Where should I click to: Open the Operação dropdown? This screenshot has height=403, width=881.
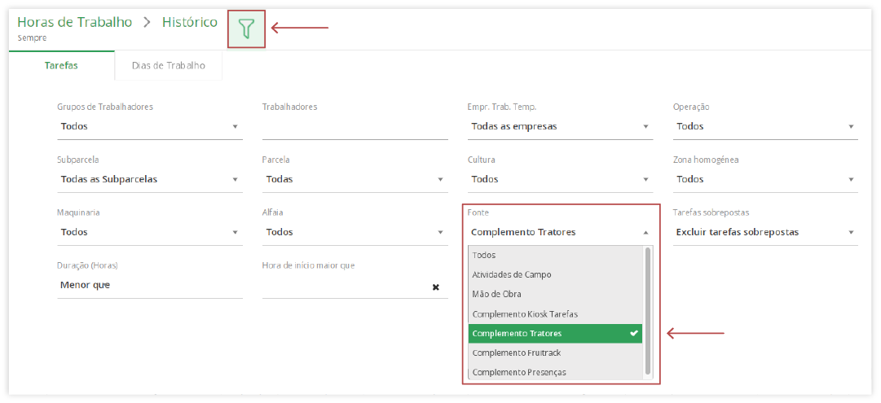tap(765, 126)
